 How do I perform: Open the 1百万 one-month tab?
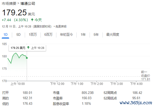[33, 35]
